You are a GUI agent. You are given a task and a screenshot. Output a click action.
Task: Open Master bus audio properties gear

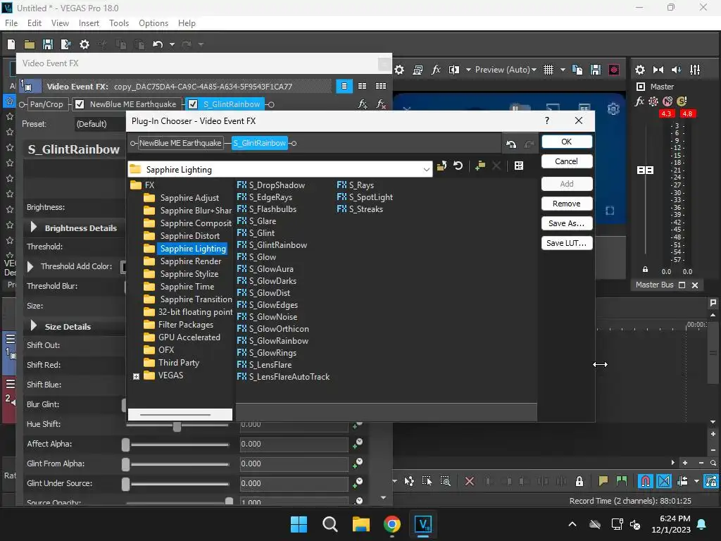[x=639, y=70]
